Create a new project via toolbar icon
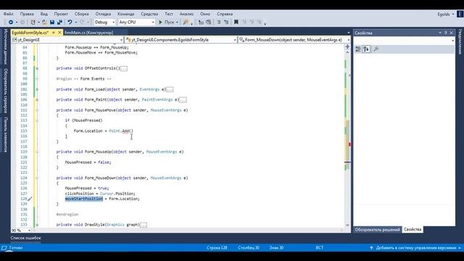The image size is (464, 261). [33, 22]
